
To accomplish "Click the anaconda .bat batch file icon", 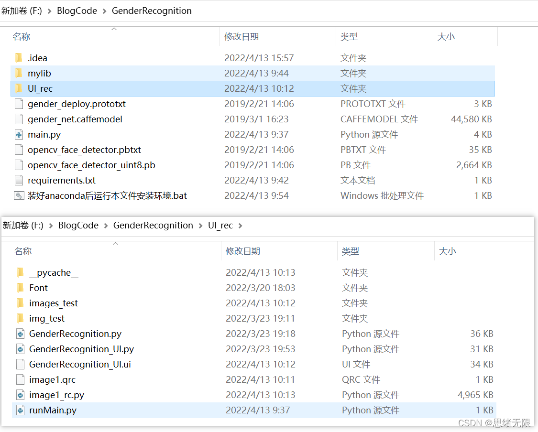I will [19, 195].
